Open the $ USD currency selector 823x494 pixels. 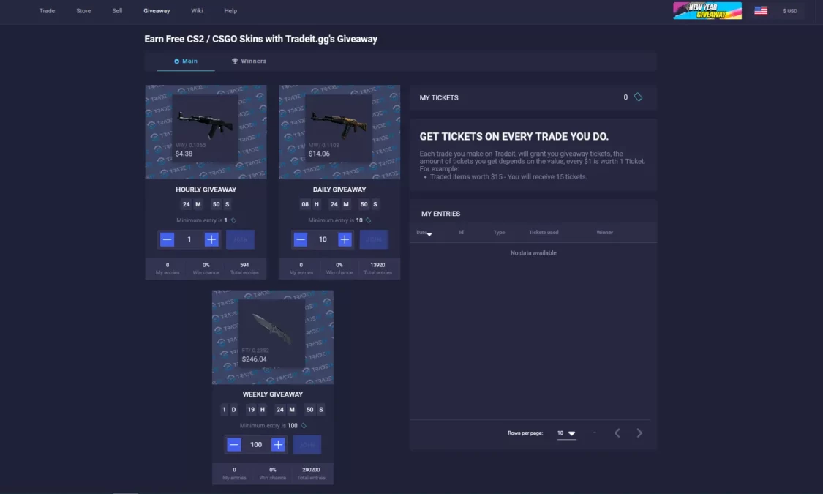point(789,10)
